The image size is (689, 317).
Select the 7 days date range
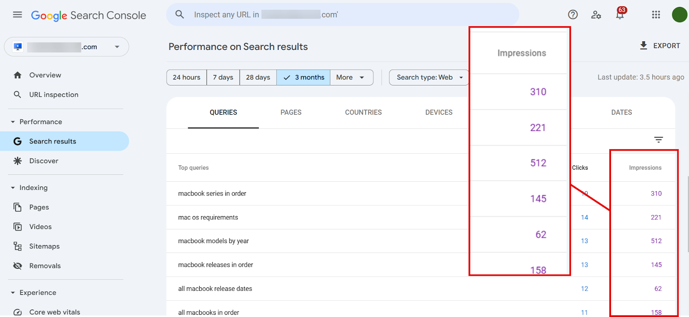point(223,77)
